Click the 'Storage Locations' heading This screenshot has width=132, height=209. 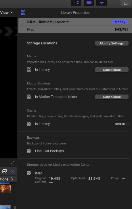(42, 43)
